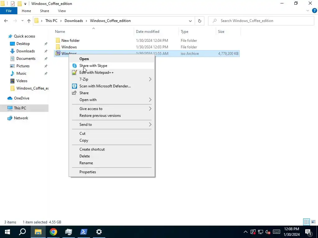
Task: Choose Restore previous versions
Action: tap(112, 116)
